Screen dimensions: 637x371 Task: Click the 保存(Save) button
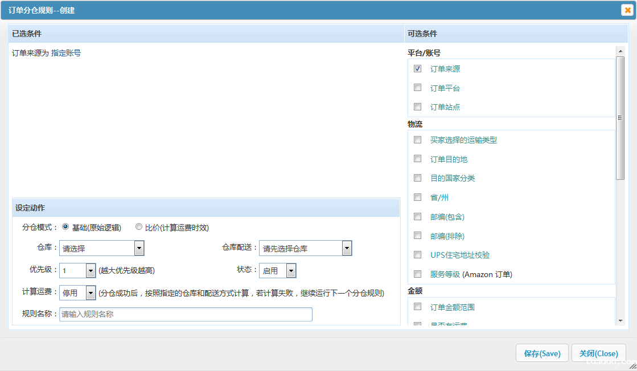coord(542,353)
